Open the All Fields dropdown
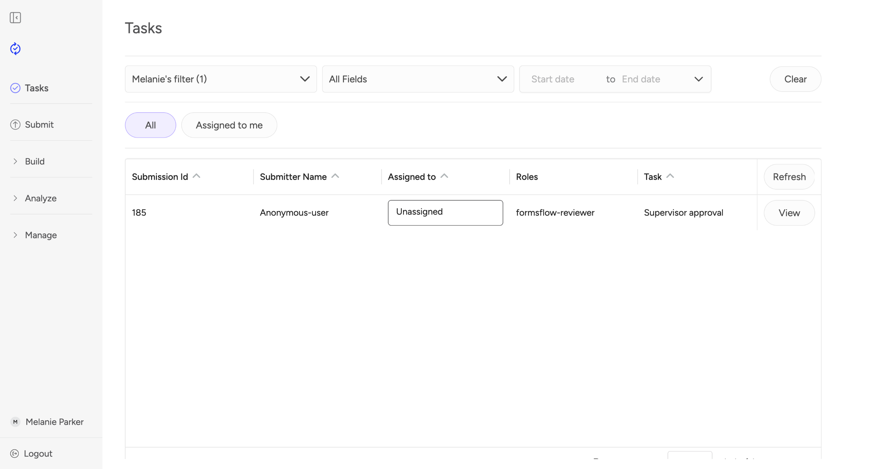This screenshot has width=885, height=469. tap(418, 79)
